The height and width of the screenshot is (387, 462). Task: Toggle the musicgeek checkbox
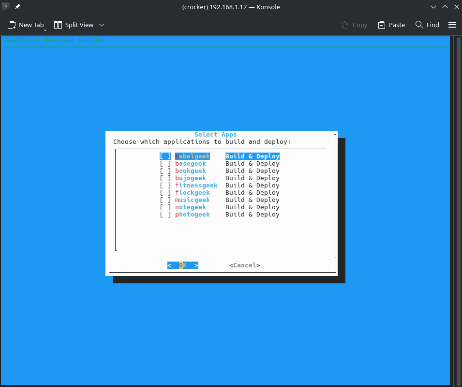(x=166, y=200)
